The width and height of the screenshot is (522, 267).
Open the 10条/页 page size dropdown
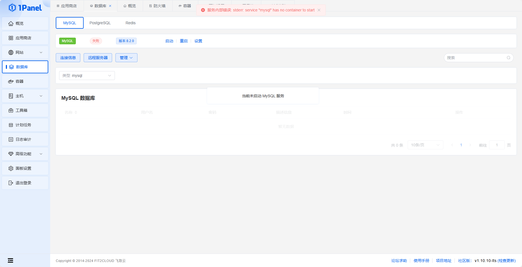click(x=425, y=145)
